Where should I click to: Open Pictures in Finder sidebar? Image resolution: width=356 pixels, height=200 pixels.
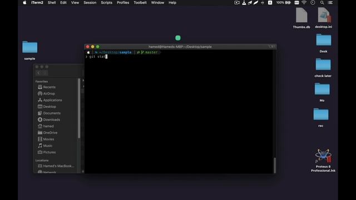[x=49, y=152]
